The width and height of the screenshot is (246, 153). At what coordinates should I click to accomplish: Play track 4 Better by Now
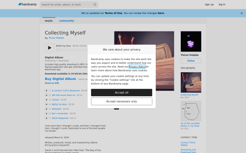click(46, 104)
